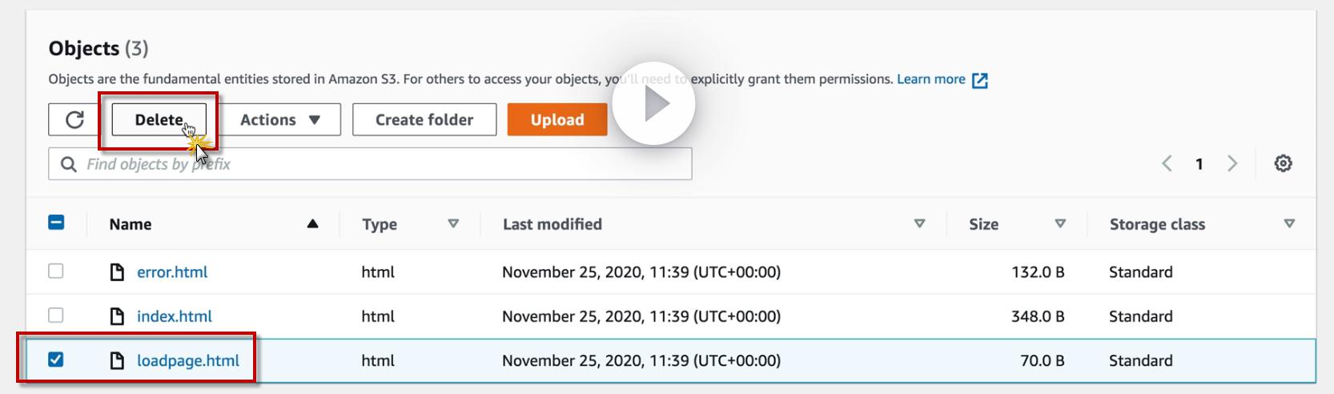Check the index.html checkbox
This screenshot has width=1334, height=394.
[56, 316]
